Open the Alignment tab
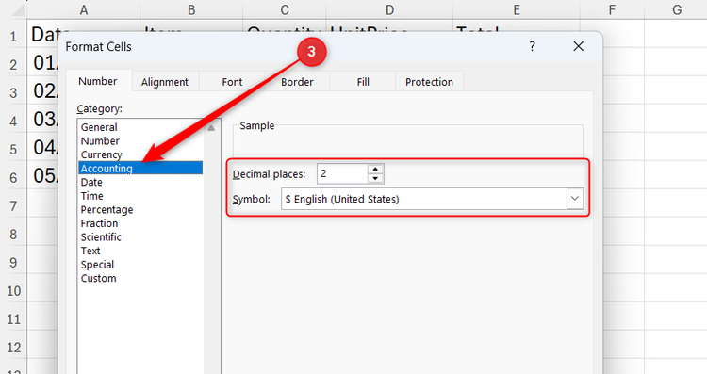Screen dimensions: 707x374 click(x=165, y=82)
